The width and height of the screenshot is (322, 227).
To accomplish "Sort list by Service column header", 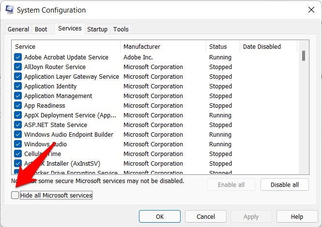I will [67, 46].
